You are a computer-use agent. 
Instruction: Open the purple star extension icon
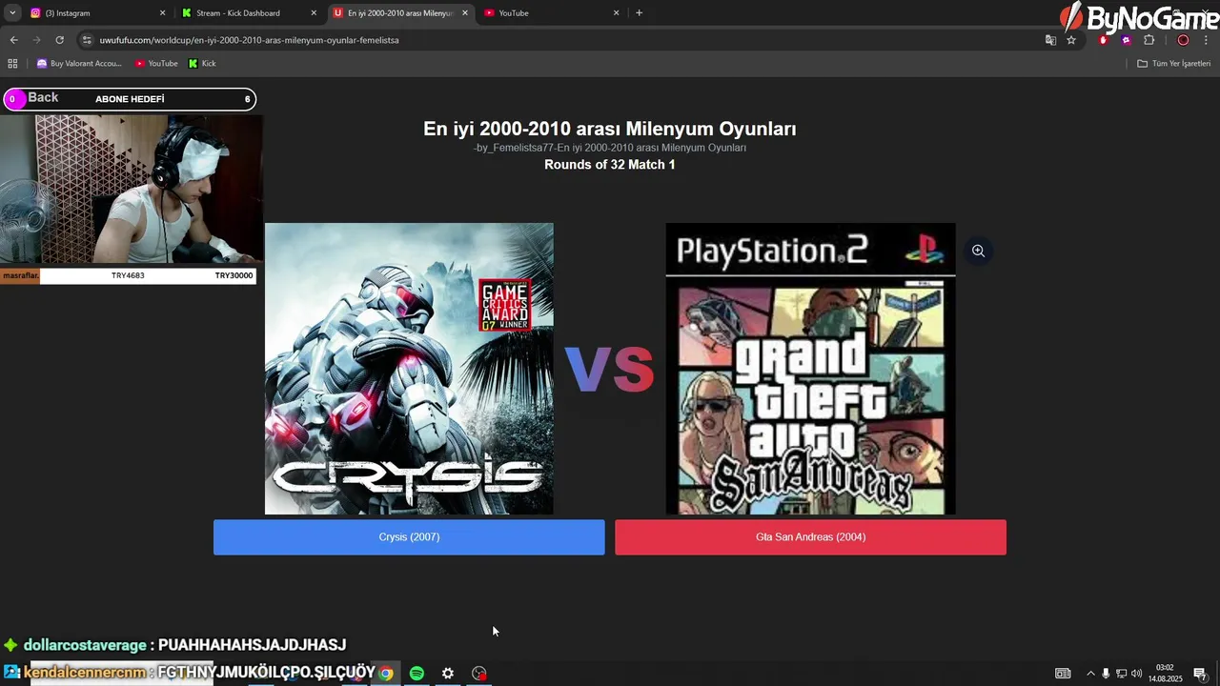point(1126,40)
